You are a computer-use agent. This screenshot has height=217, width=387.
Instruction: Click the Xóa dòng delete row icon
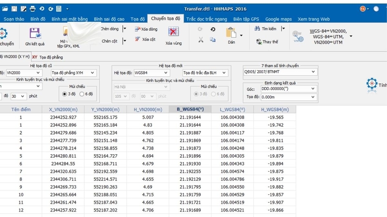tap(138, 29)
